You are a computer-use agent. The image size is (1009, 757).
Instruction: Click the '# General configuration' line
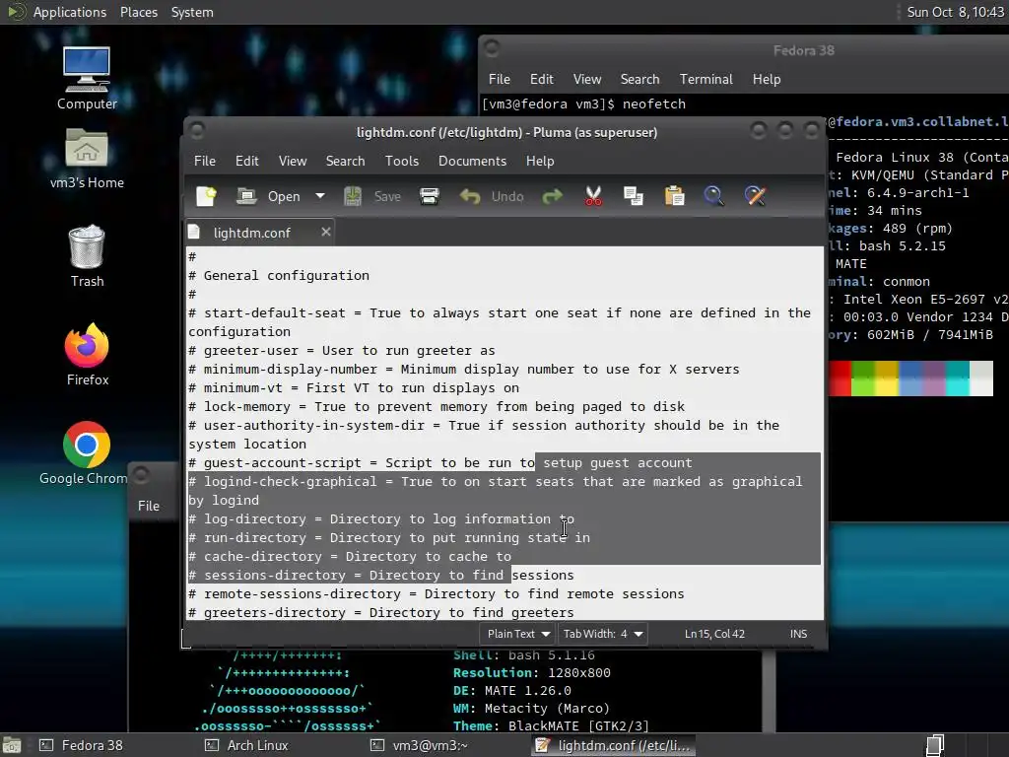coord(279,276)
